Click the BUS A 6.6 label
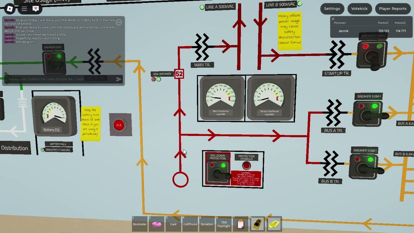 pyautogui.click(x=406, y=123)
